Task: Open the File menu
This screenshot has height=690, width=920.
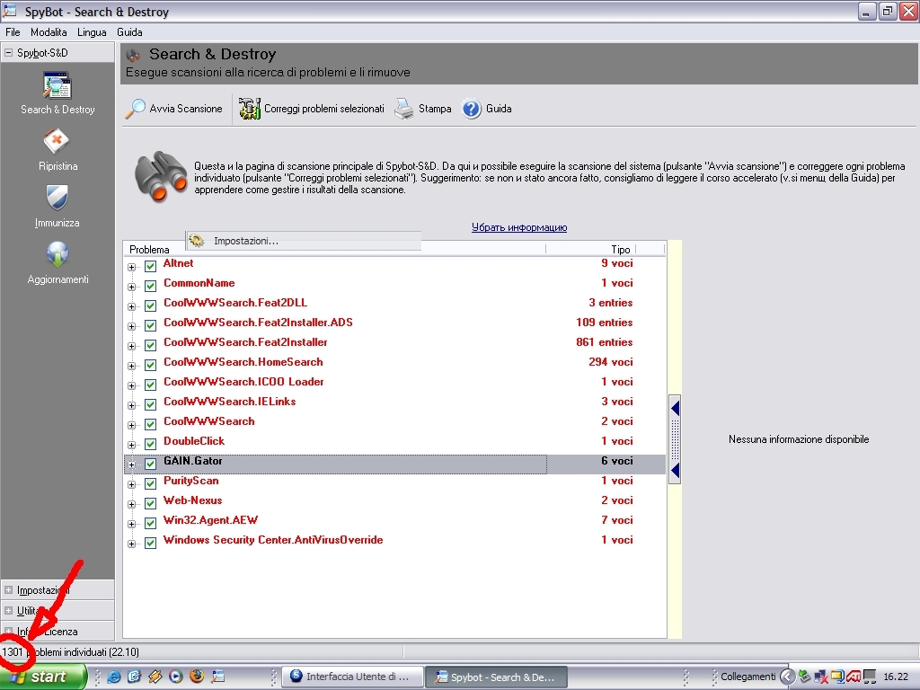Action: point(13,32)
